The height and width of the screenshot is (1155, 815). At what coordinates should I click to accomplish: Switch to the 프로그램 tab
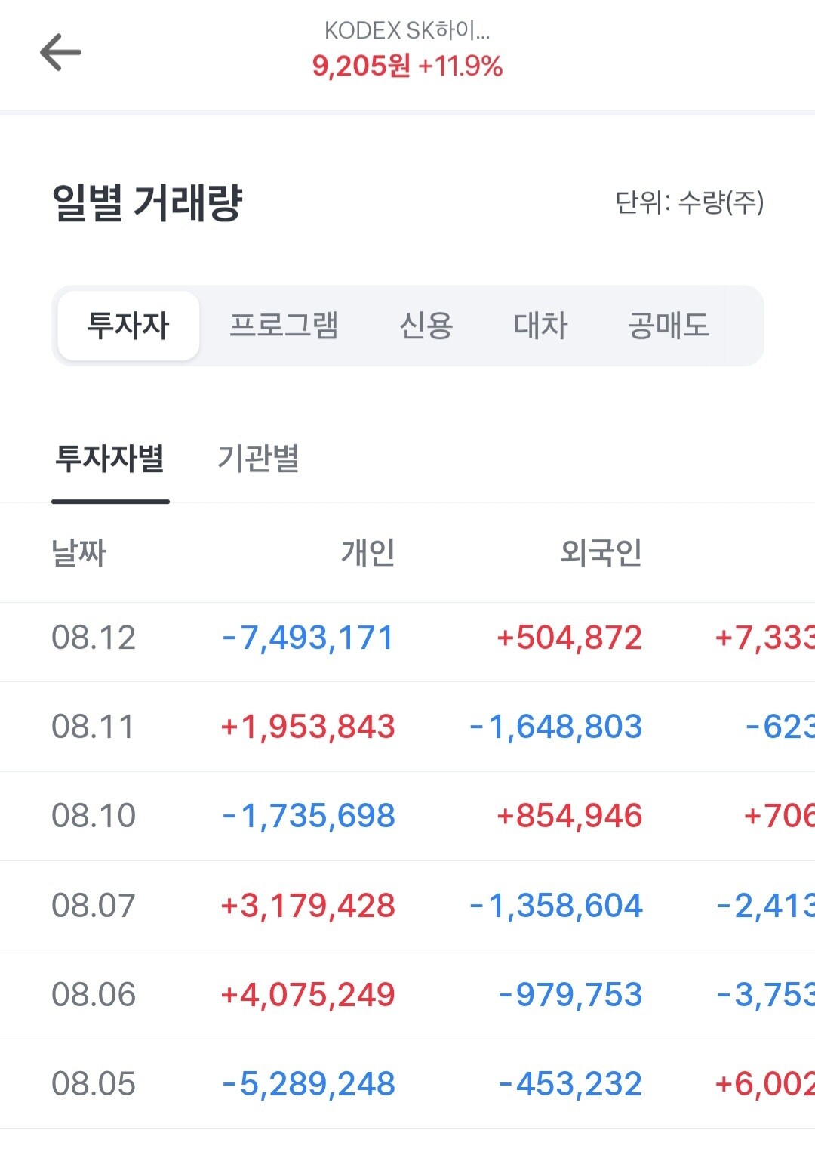pyautogui.click(x=284, y=326)
